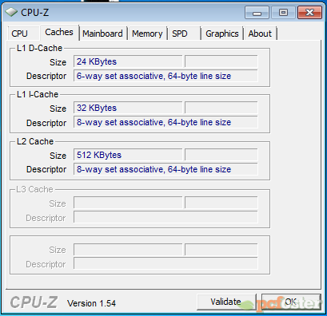The image size is (327, 316).
Task: Click the OK button
Action: coord(291,302)
